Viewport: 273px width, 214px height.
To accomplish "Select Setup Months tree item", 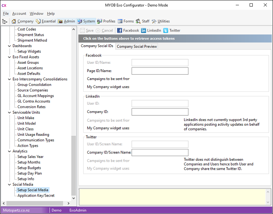I will click(29, 162).
